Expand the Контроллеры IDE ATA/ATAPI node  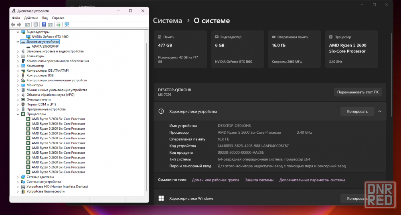[18, 71]
